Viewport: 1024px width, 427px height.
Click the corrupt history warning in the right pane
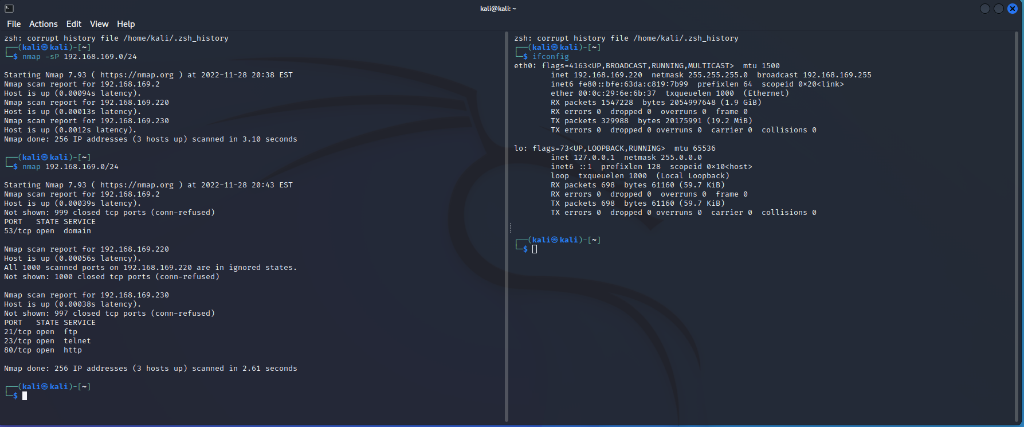click(626, 38)
